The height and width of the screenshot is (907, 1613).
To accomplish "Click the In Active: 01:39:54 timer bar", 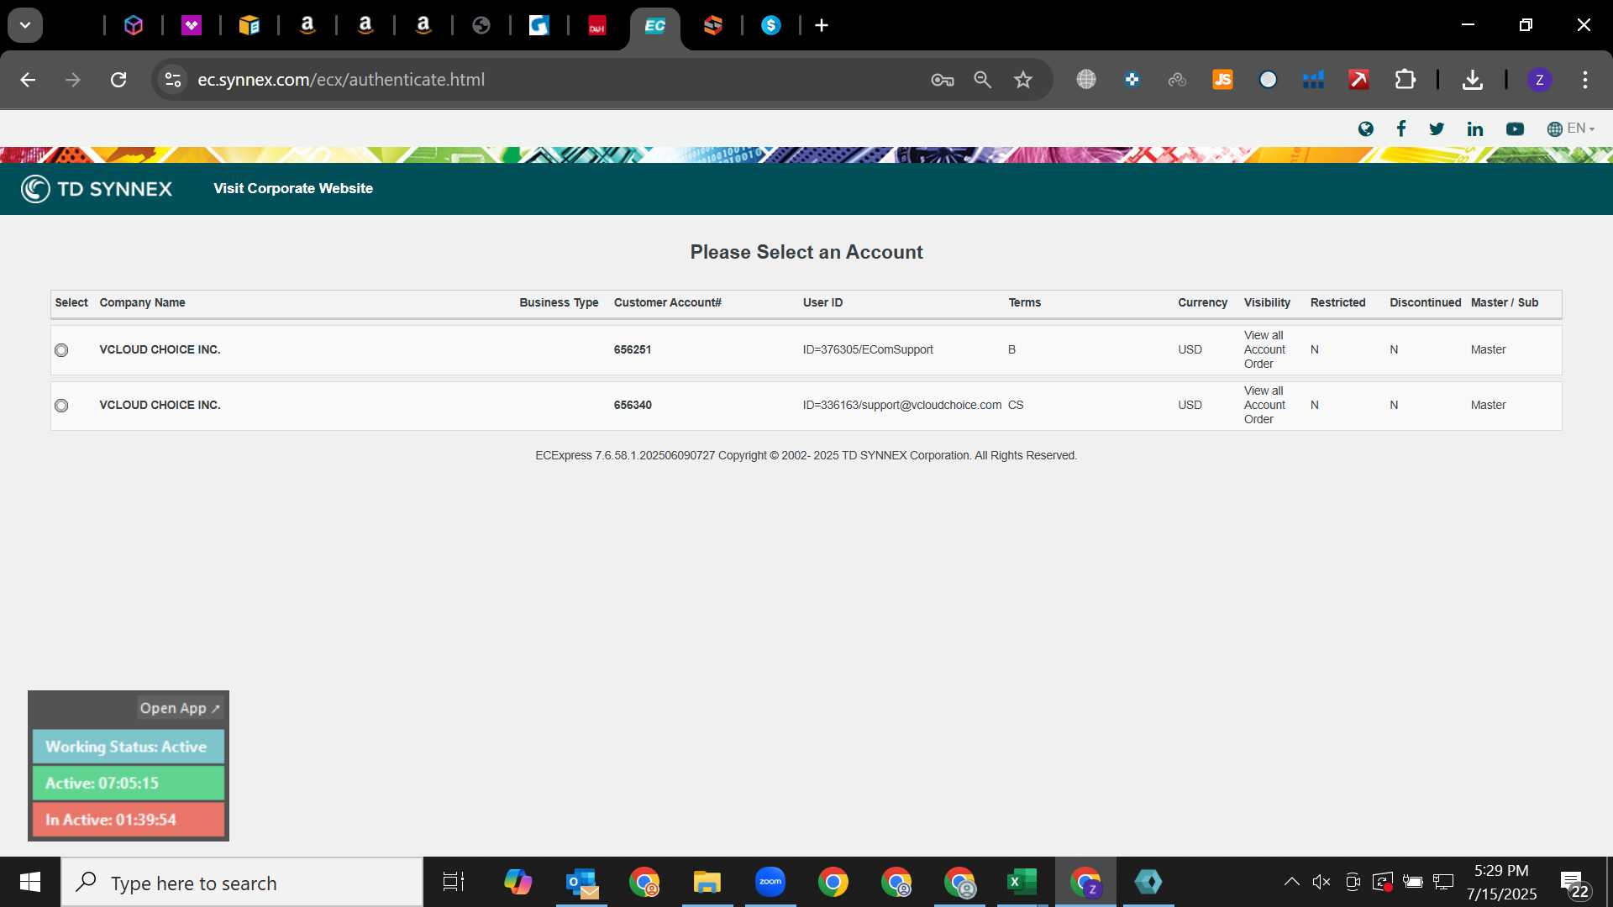I will point(129,820).
